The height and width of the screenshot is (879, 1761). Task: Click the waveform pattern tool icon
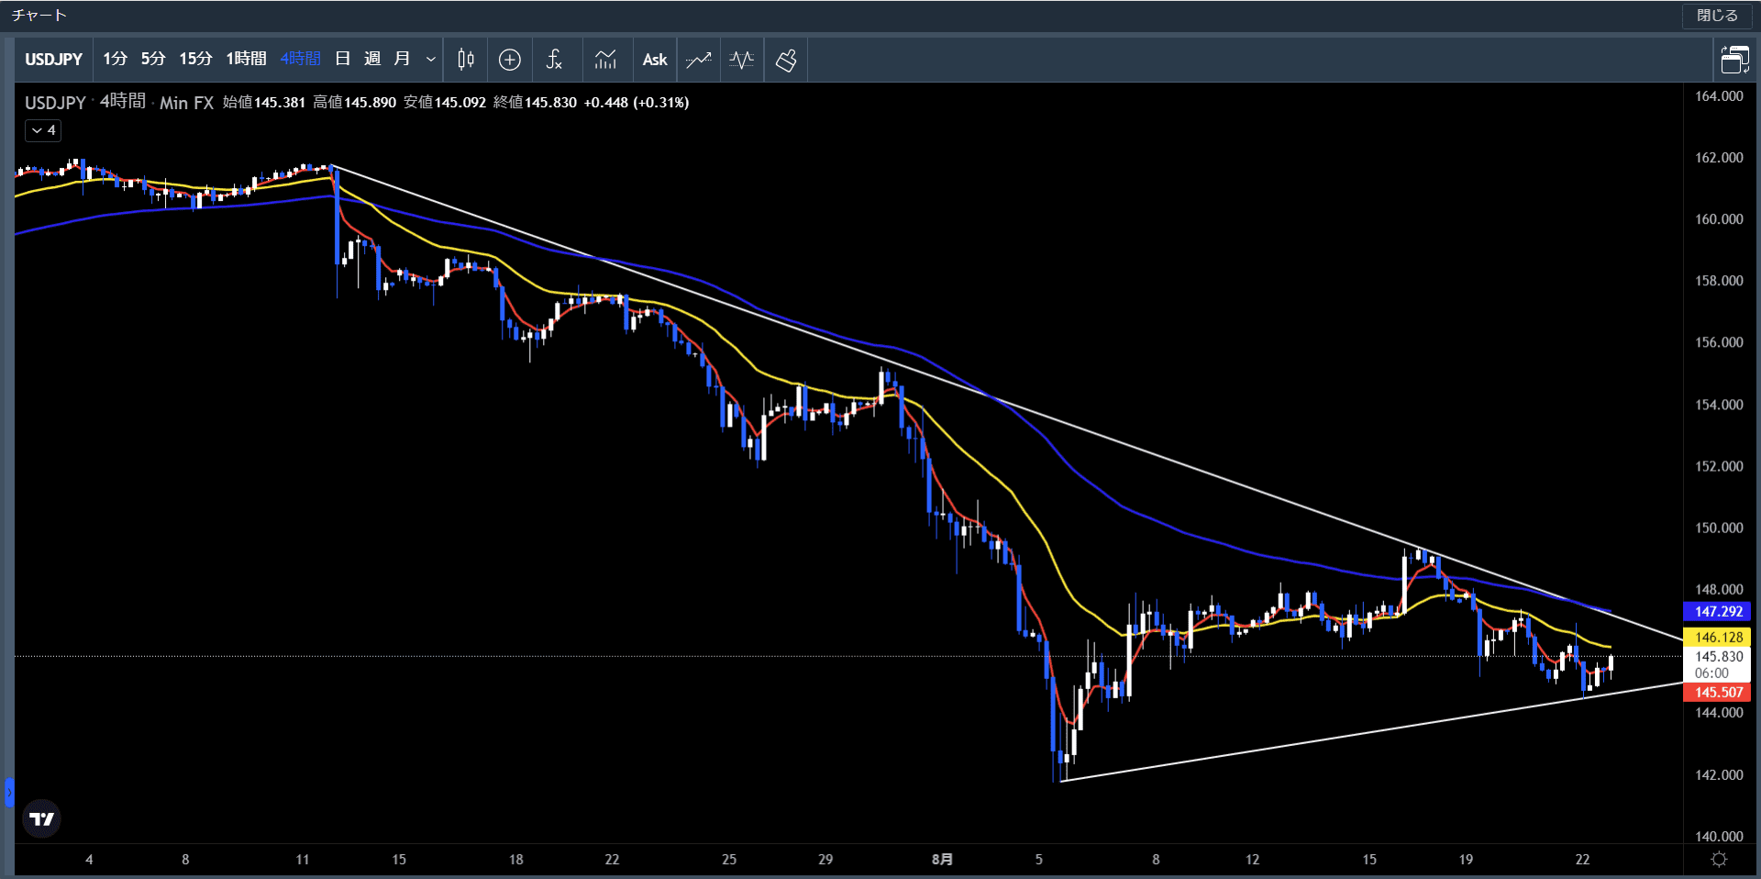click(x=742, y=60)
